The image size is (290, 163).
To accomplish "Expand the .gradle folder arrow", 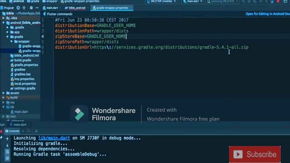I will [x=7, y=27].
